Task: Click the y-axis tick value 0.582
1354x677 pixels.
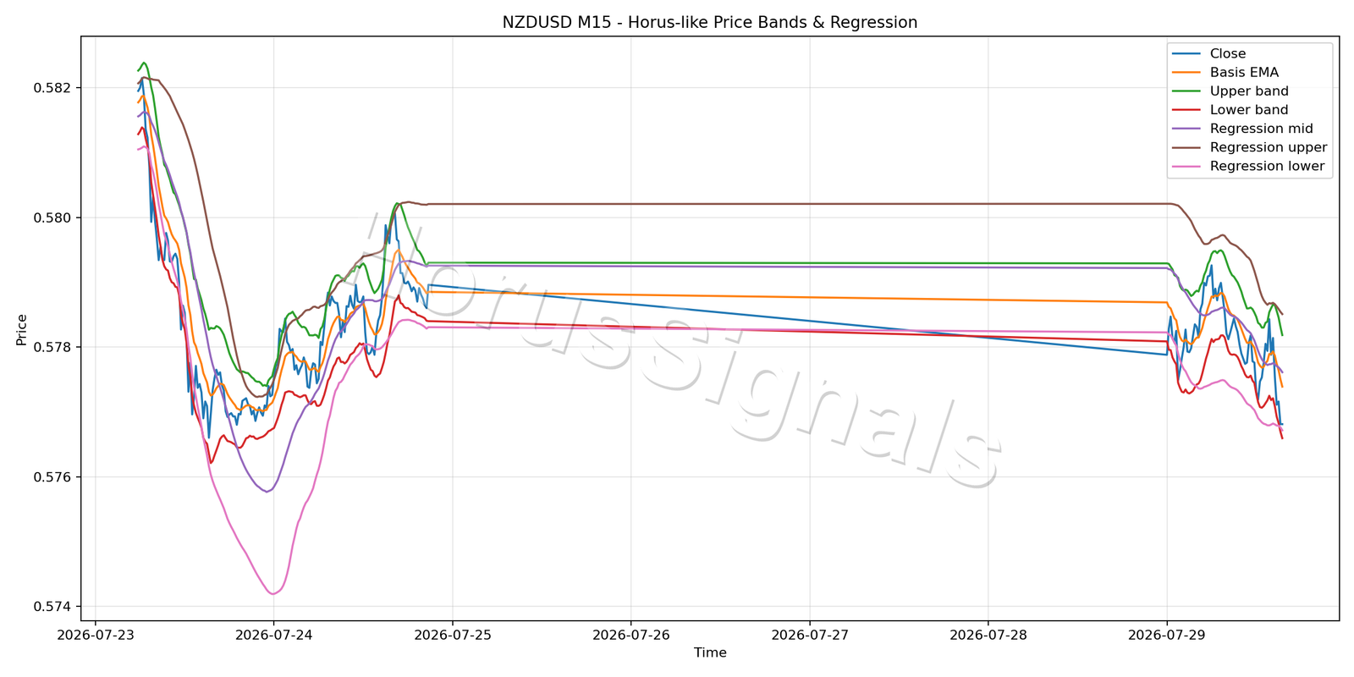Action: 53,88
